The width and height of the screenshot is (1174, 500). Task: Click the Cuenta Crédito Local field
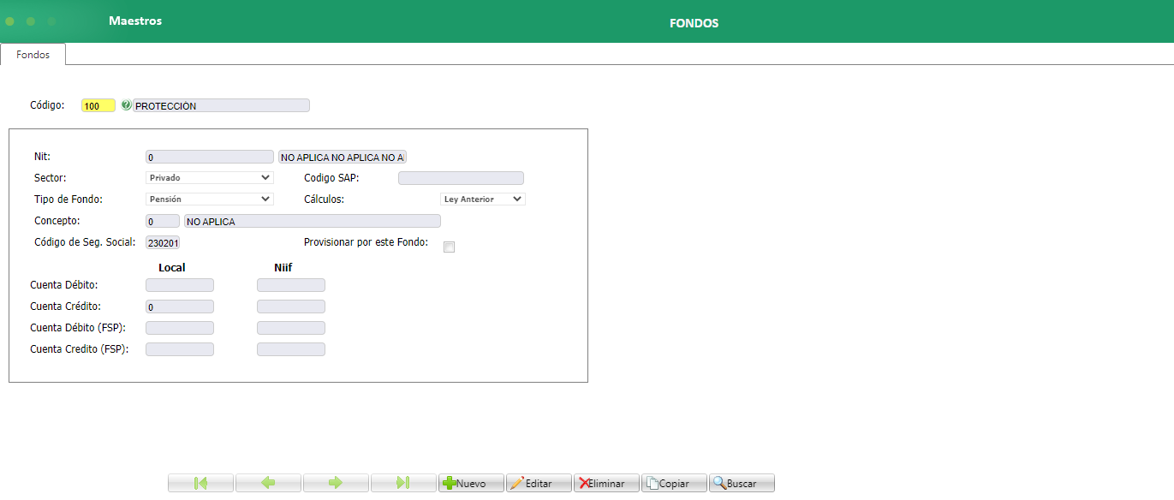[179, 306]
